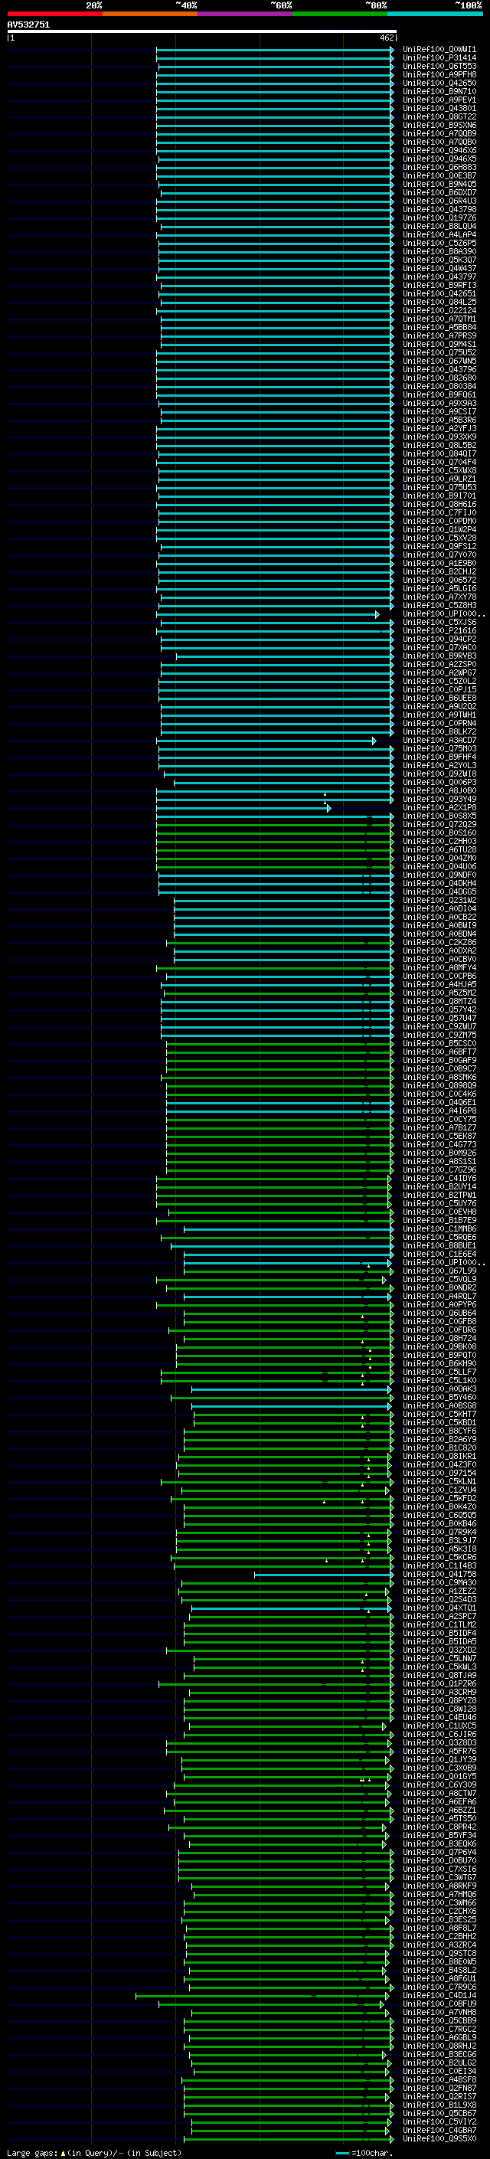The height and width of the screenshot is (2159, 490).
Task: Select the label UniRef100_Q006P3
Action: (439, 783)
